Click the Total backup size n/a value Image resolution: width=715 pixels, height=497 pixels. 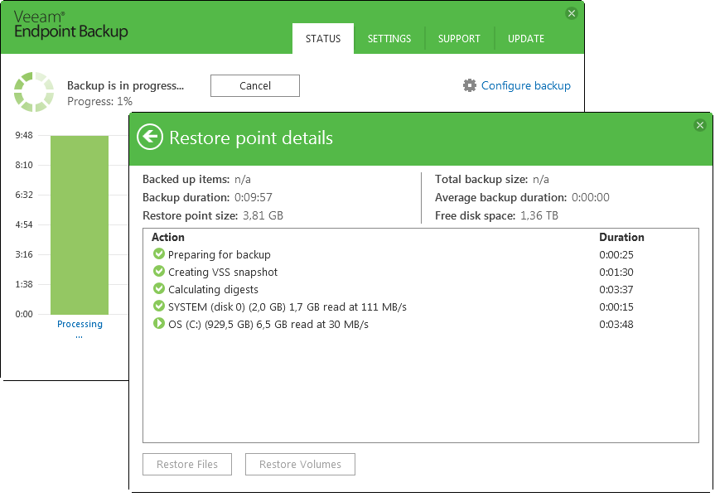[x=540, y=179]
